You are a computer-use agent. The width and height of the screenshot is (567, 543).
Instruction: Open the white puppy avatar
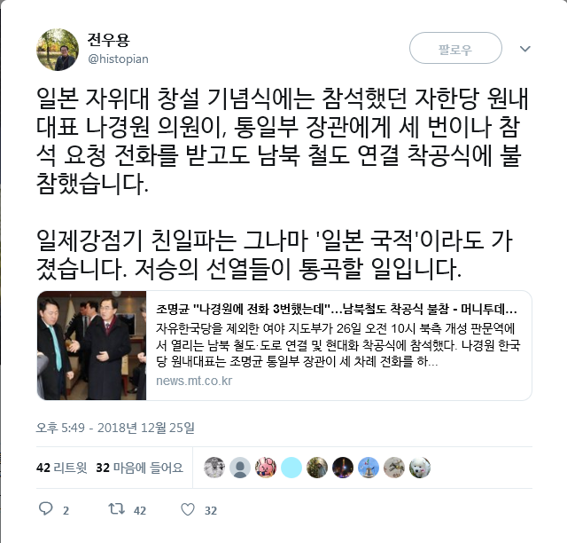click(x=420, y=468)
